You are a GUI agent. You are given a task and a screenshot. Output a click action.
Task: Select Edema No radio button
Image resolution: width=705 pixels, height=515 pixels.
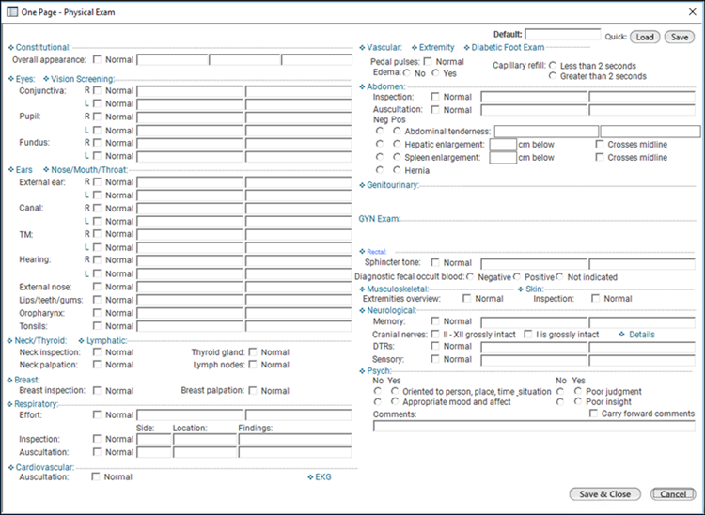pos(407,72)
